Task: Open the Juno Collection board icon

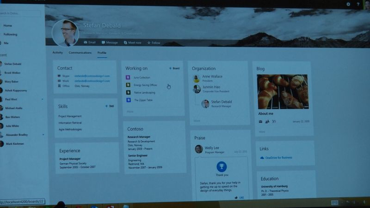Action: [128, 77]
